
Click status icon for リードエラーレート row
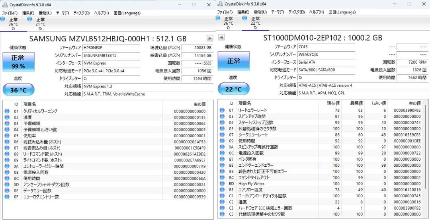[222, 110]
